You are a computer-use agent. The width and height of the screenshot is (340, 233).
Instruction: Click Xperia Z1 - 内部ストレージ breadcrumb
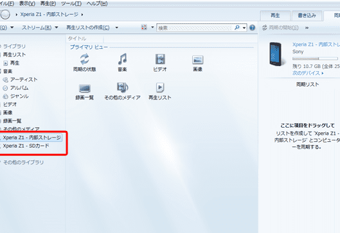pyautogui.click(x=49, y=14)
